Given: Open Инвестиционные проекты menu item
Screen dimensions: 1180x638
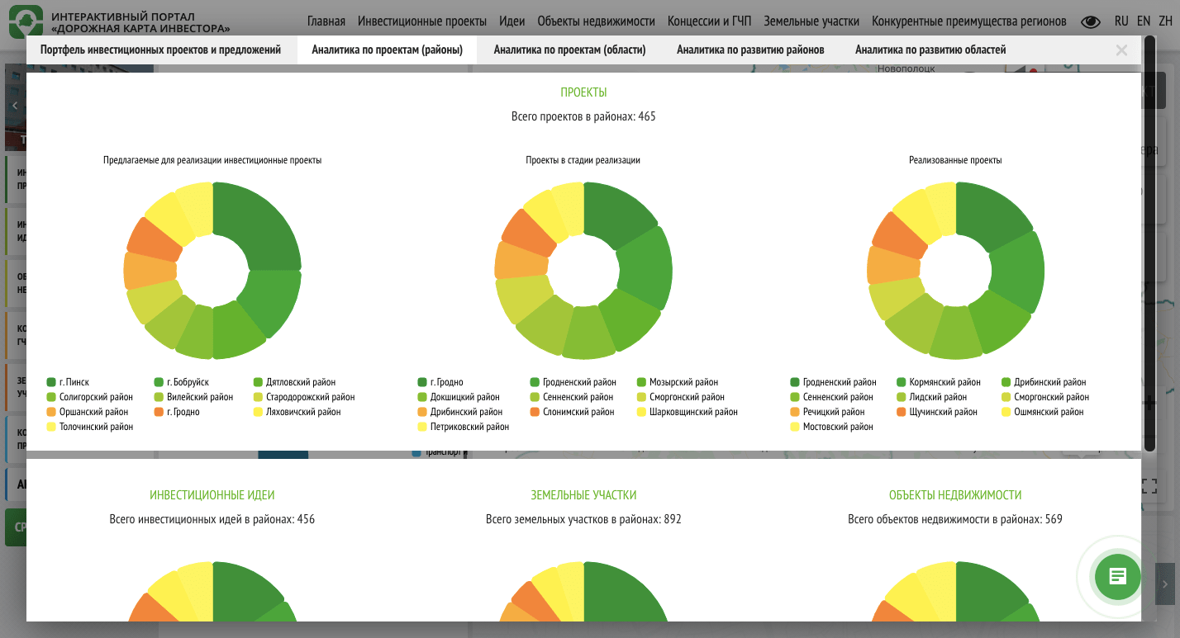Looking at the screenshot, I should click(x=422, y=21).
